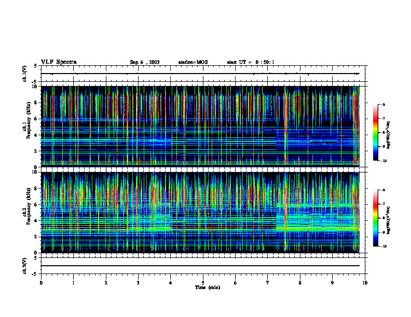Click the color scale bar beside the ch.2 spectrogram
The image size is (411, 317).
[376, 218]
